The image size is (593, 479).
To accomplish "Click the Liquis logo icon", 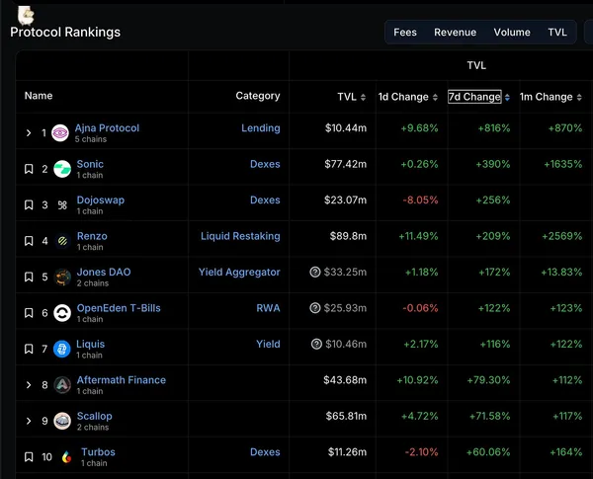I will tap(61, 349).
